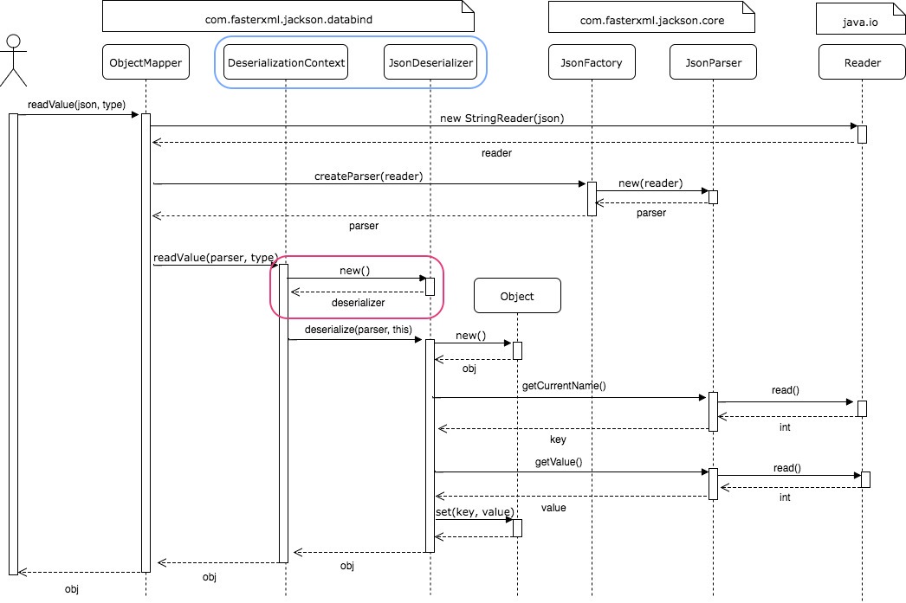
Task: Click Reader activation box for StringReader creation
Action: click(x=862, y=134)
